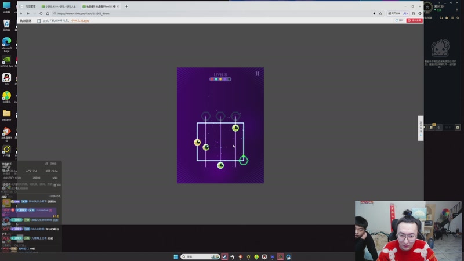The image size is (464, 261).
Task: Open QQ Music desktop shortcut
Action: (6, 97)
